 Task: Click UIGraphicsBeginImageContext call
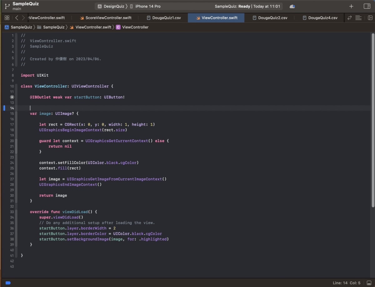[x=70, y=130]
